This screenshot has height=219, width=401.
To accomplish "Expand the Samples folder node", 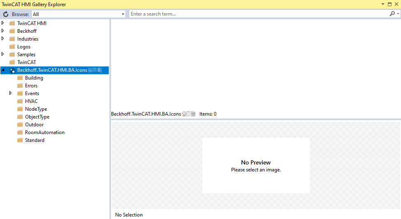I will [3, 54].
